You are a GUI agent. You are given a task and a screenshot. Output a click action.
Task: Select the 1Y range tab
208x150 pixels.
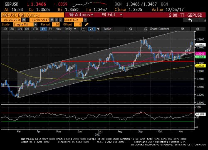(x=43, y=29)
